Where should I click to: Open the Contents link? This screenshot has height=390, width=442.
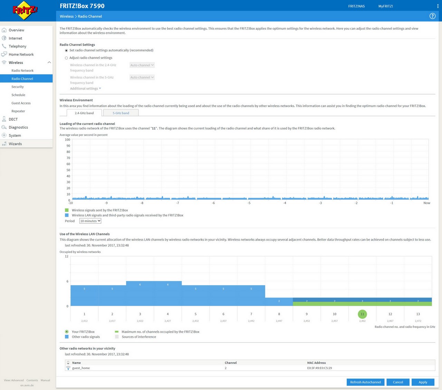pos(32,380)
